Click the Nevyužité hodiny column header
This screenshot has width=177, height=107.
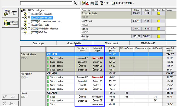click(170, 49)
